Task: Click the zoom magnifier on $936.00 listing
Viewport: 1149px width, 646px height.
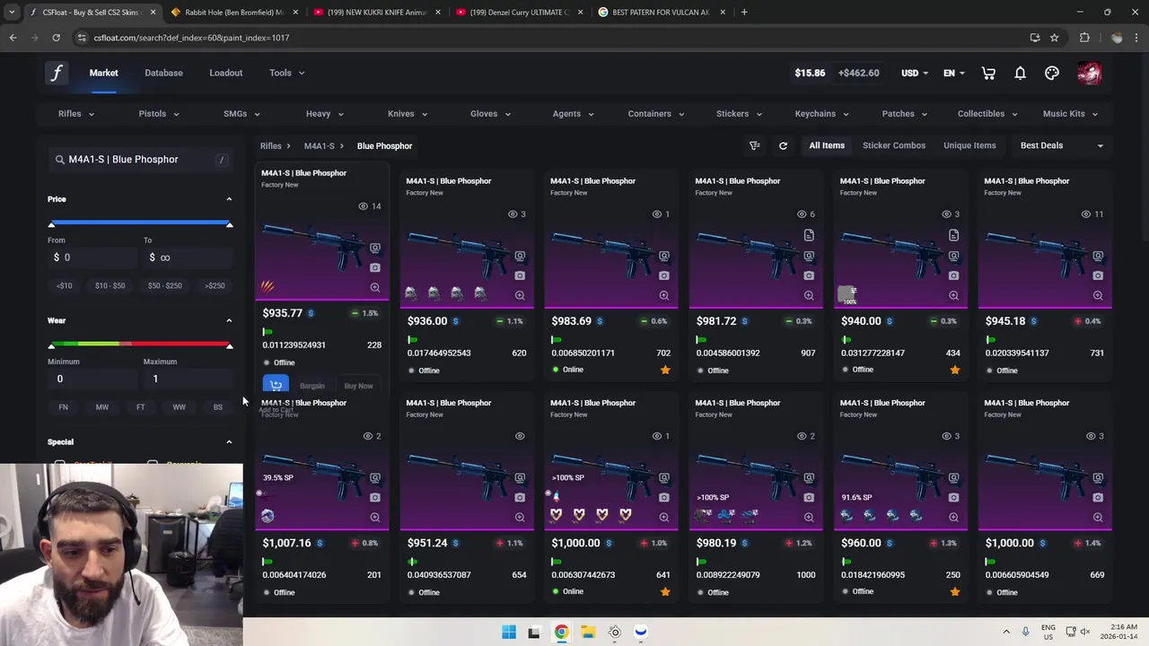Action: pos(520,295)
